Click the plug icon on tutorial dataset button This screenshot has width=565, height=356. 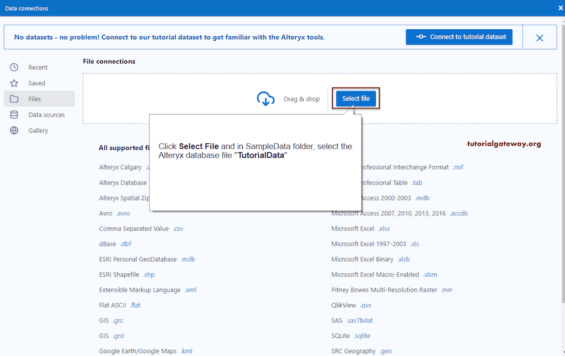coord(422,37)
